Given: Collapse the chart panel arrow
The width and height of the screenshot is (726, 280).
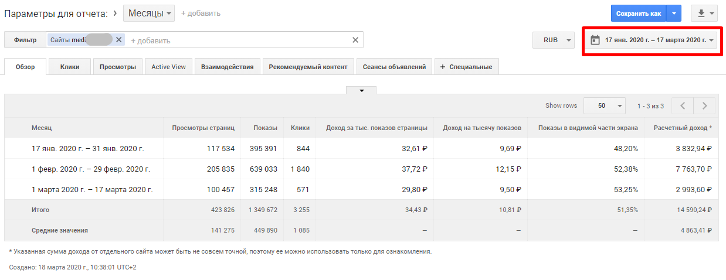Looking at the screenshot, I should click(361, 90).
